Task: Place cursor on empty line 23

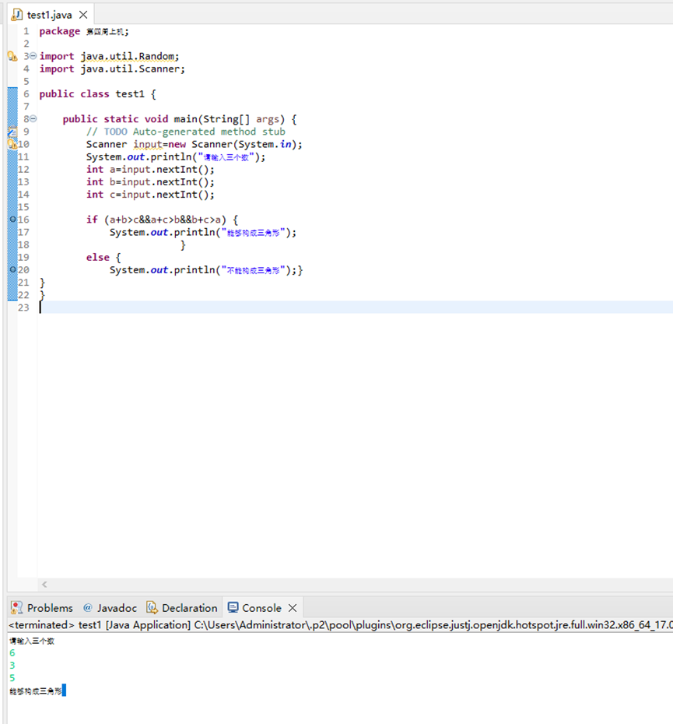Action: click(356, 307)
